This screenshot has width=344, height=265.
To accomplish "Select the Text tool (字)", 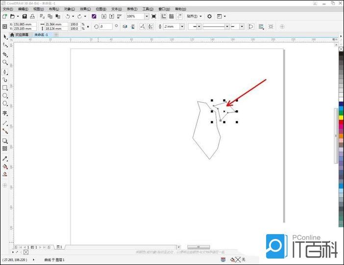I will (x=5, y=113).
